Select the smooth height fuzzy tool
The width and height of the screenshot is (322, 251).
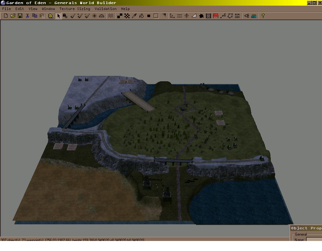94,16
